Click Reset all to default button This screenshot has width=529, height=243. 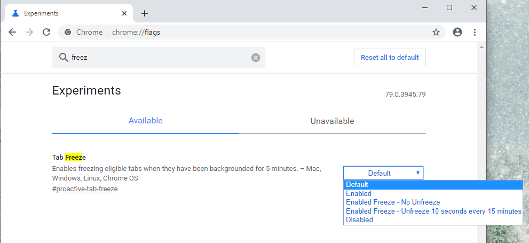(x=390, y=57)
